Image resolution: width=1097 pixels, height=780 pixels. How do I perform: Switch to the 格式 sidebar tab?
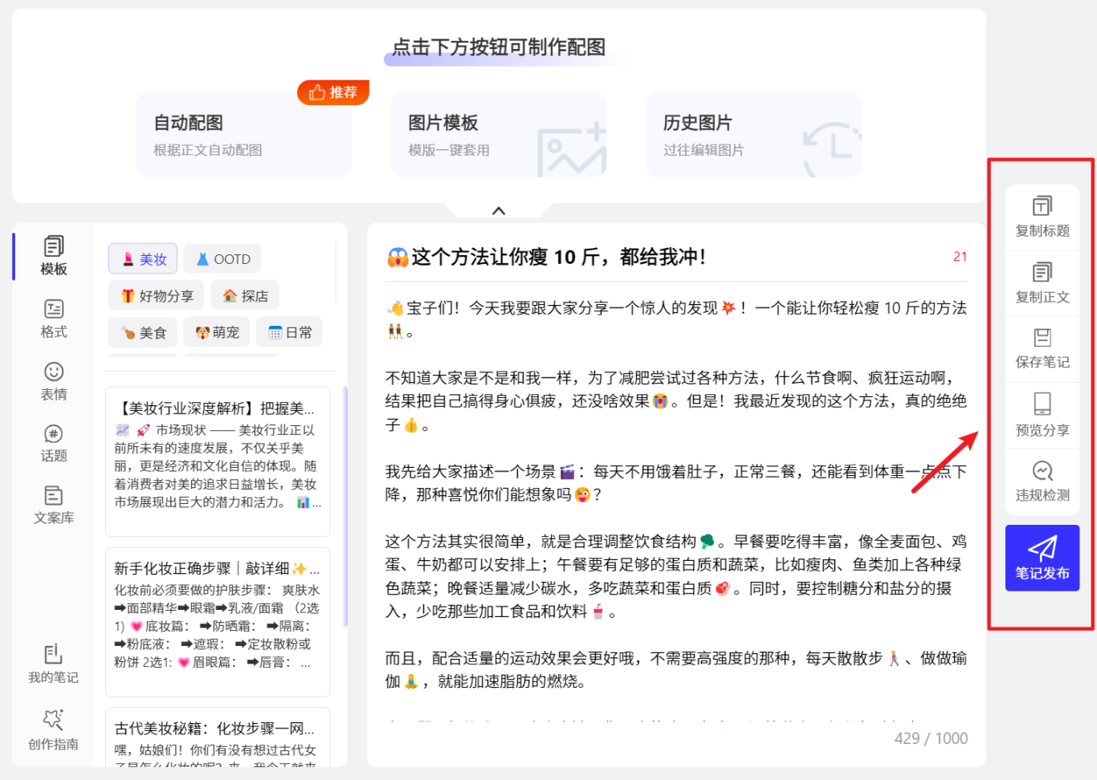pos(54,319)
